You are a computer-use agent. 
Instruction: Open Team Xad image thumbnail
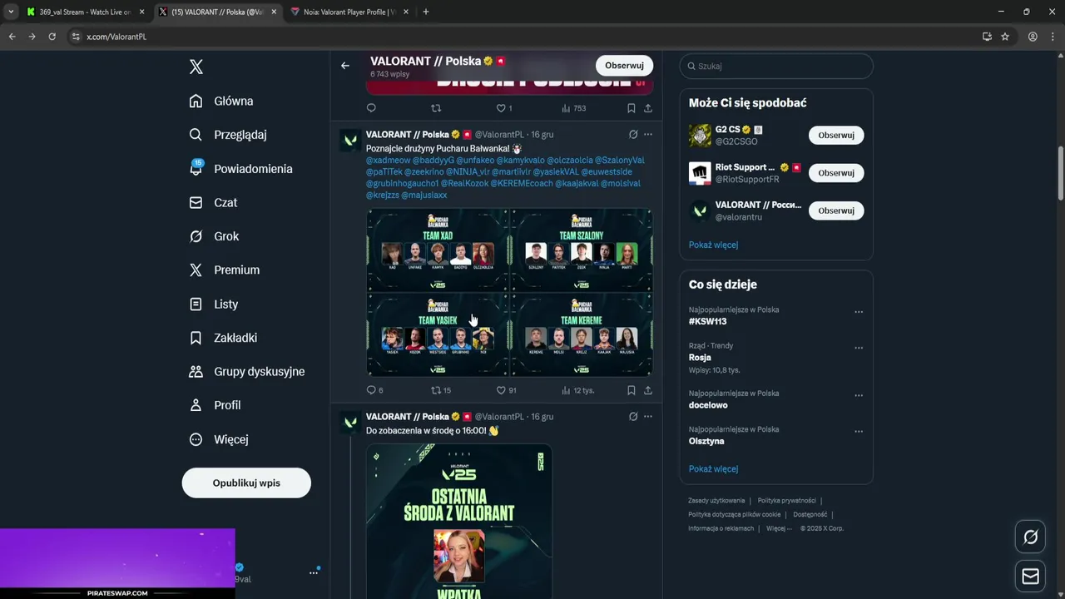click(438, 250)
